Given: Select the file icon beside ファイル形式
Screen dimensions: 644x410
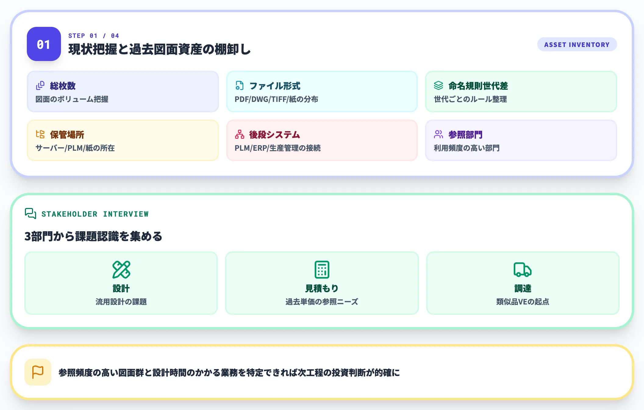Looking at the screenshot, I should (239, 86).
